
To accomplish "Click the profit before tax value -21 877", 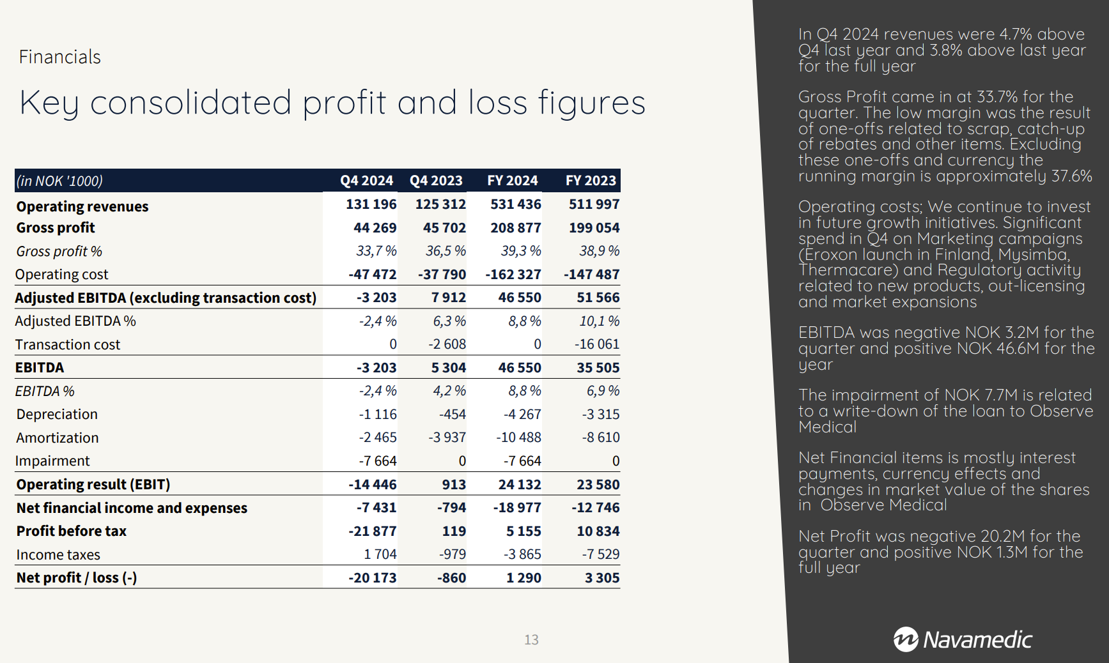I will point(373,531).
